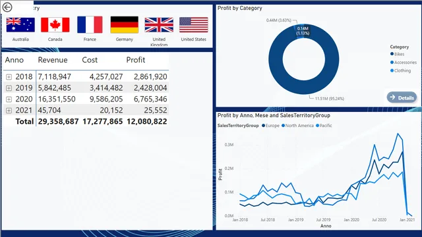Sort by Profit column header
The image size is (422, 237).
[x=136, y=60]
